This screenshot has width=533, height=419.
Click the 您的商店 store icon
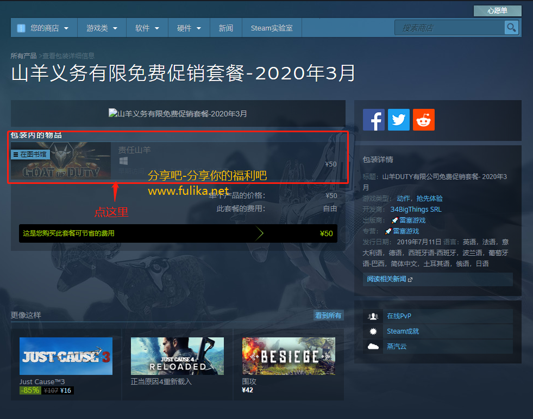coord(21,28)
